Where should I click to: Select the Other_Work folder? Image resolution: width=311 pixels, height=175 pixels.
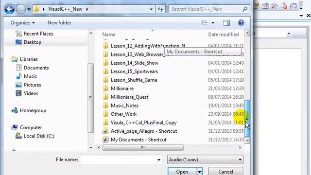(123, 114)
